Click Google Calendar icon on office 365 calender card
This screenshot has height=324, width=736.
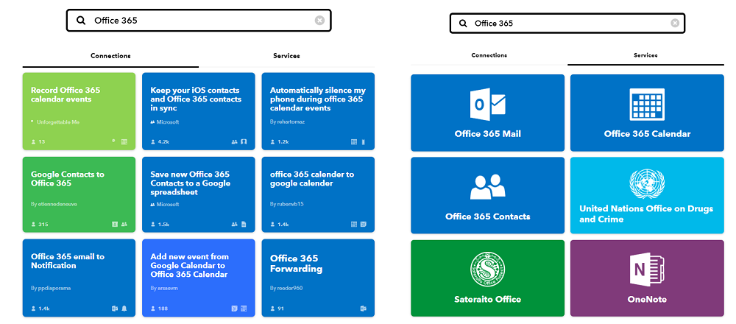(364, 225)
